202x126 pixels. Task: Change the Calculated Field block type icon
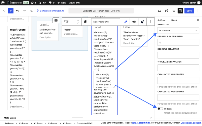66,22
